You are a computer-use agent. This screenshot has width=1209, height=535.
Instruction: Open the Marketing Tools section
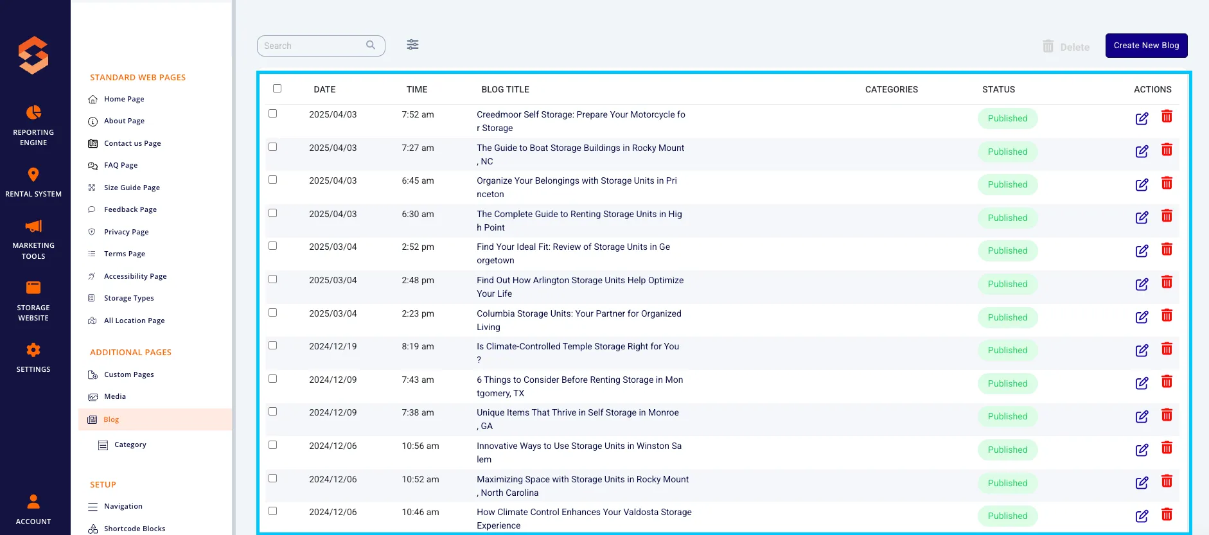pos(33,239)
